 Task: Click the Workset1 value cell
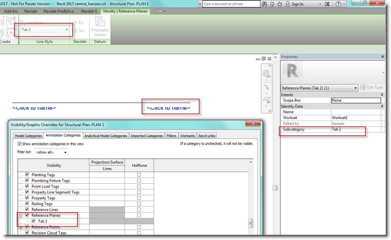tap(356, 118)
